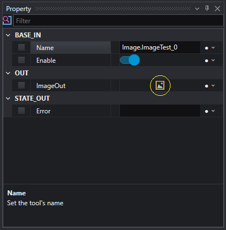Click the dot marker on ImageOut row

click(207, 86)
